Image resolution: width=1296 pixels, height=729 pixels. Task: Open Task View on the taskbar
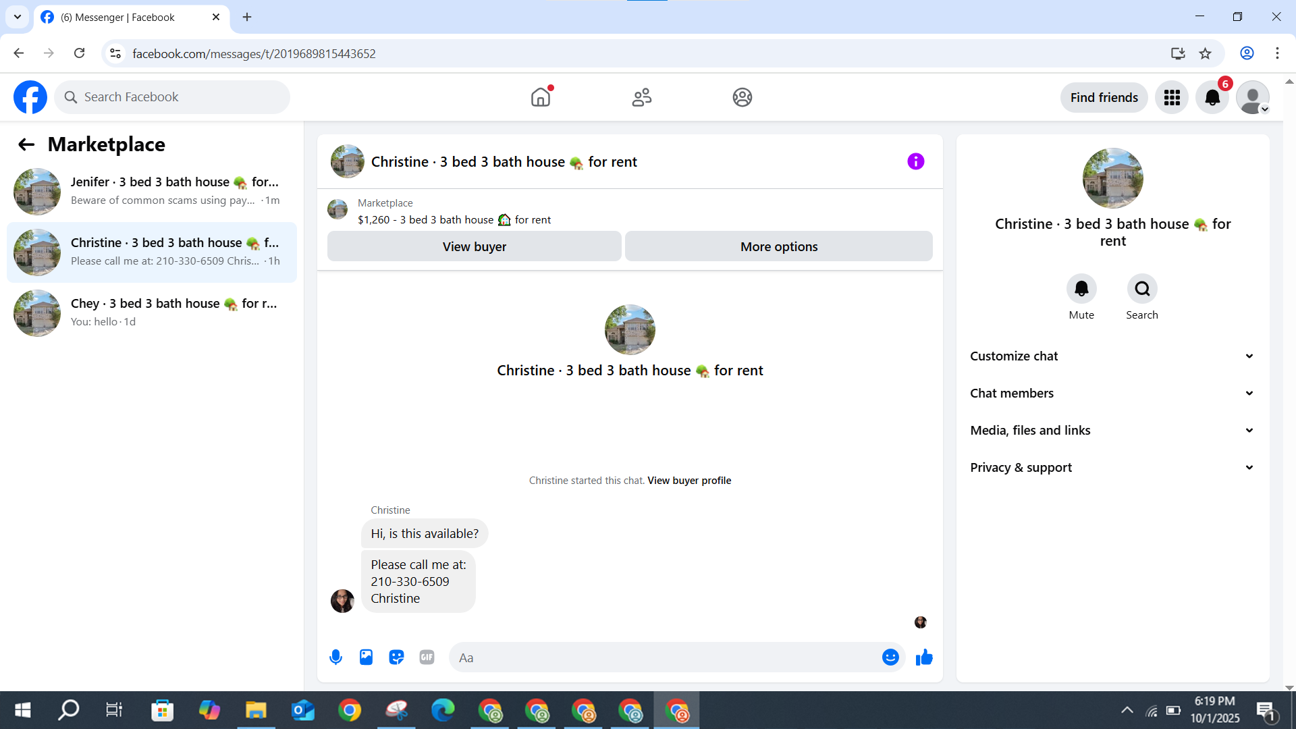(x=114, y=710)
